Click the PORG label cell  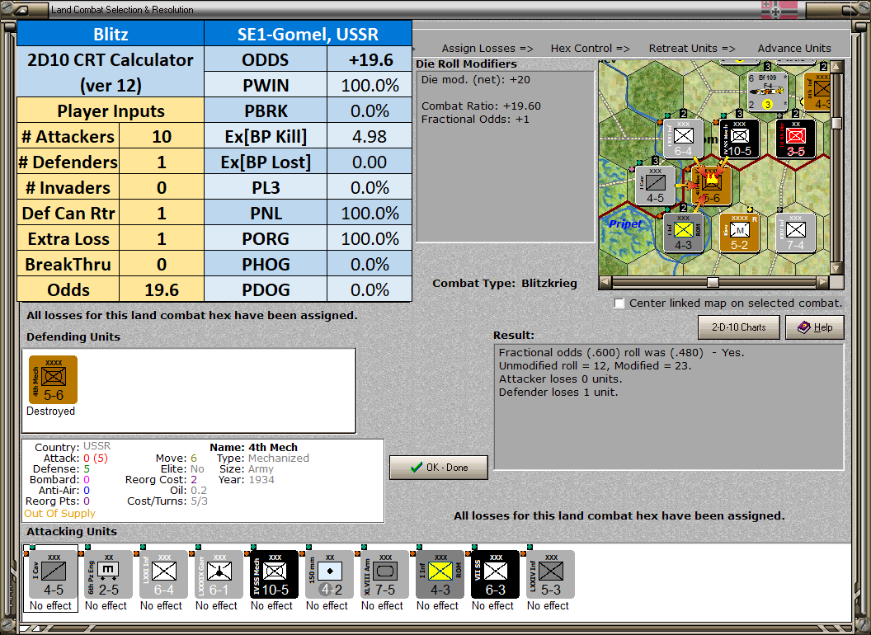click(x=266, y=238)
